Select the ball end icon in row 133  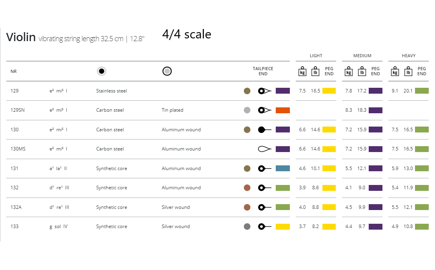[x=264, y=227]
